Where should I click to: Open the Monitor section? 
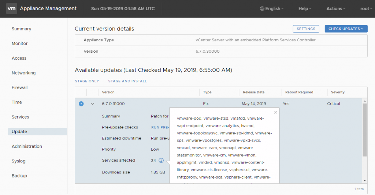20,44
